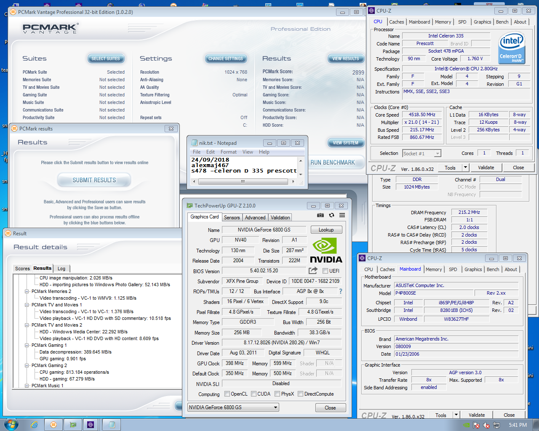Click the network tray icon
The height and width of the screenshot is (431, 539).
pyautogui.click(x=496, y=425)
